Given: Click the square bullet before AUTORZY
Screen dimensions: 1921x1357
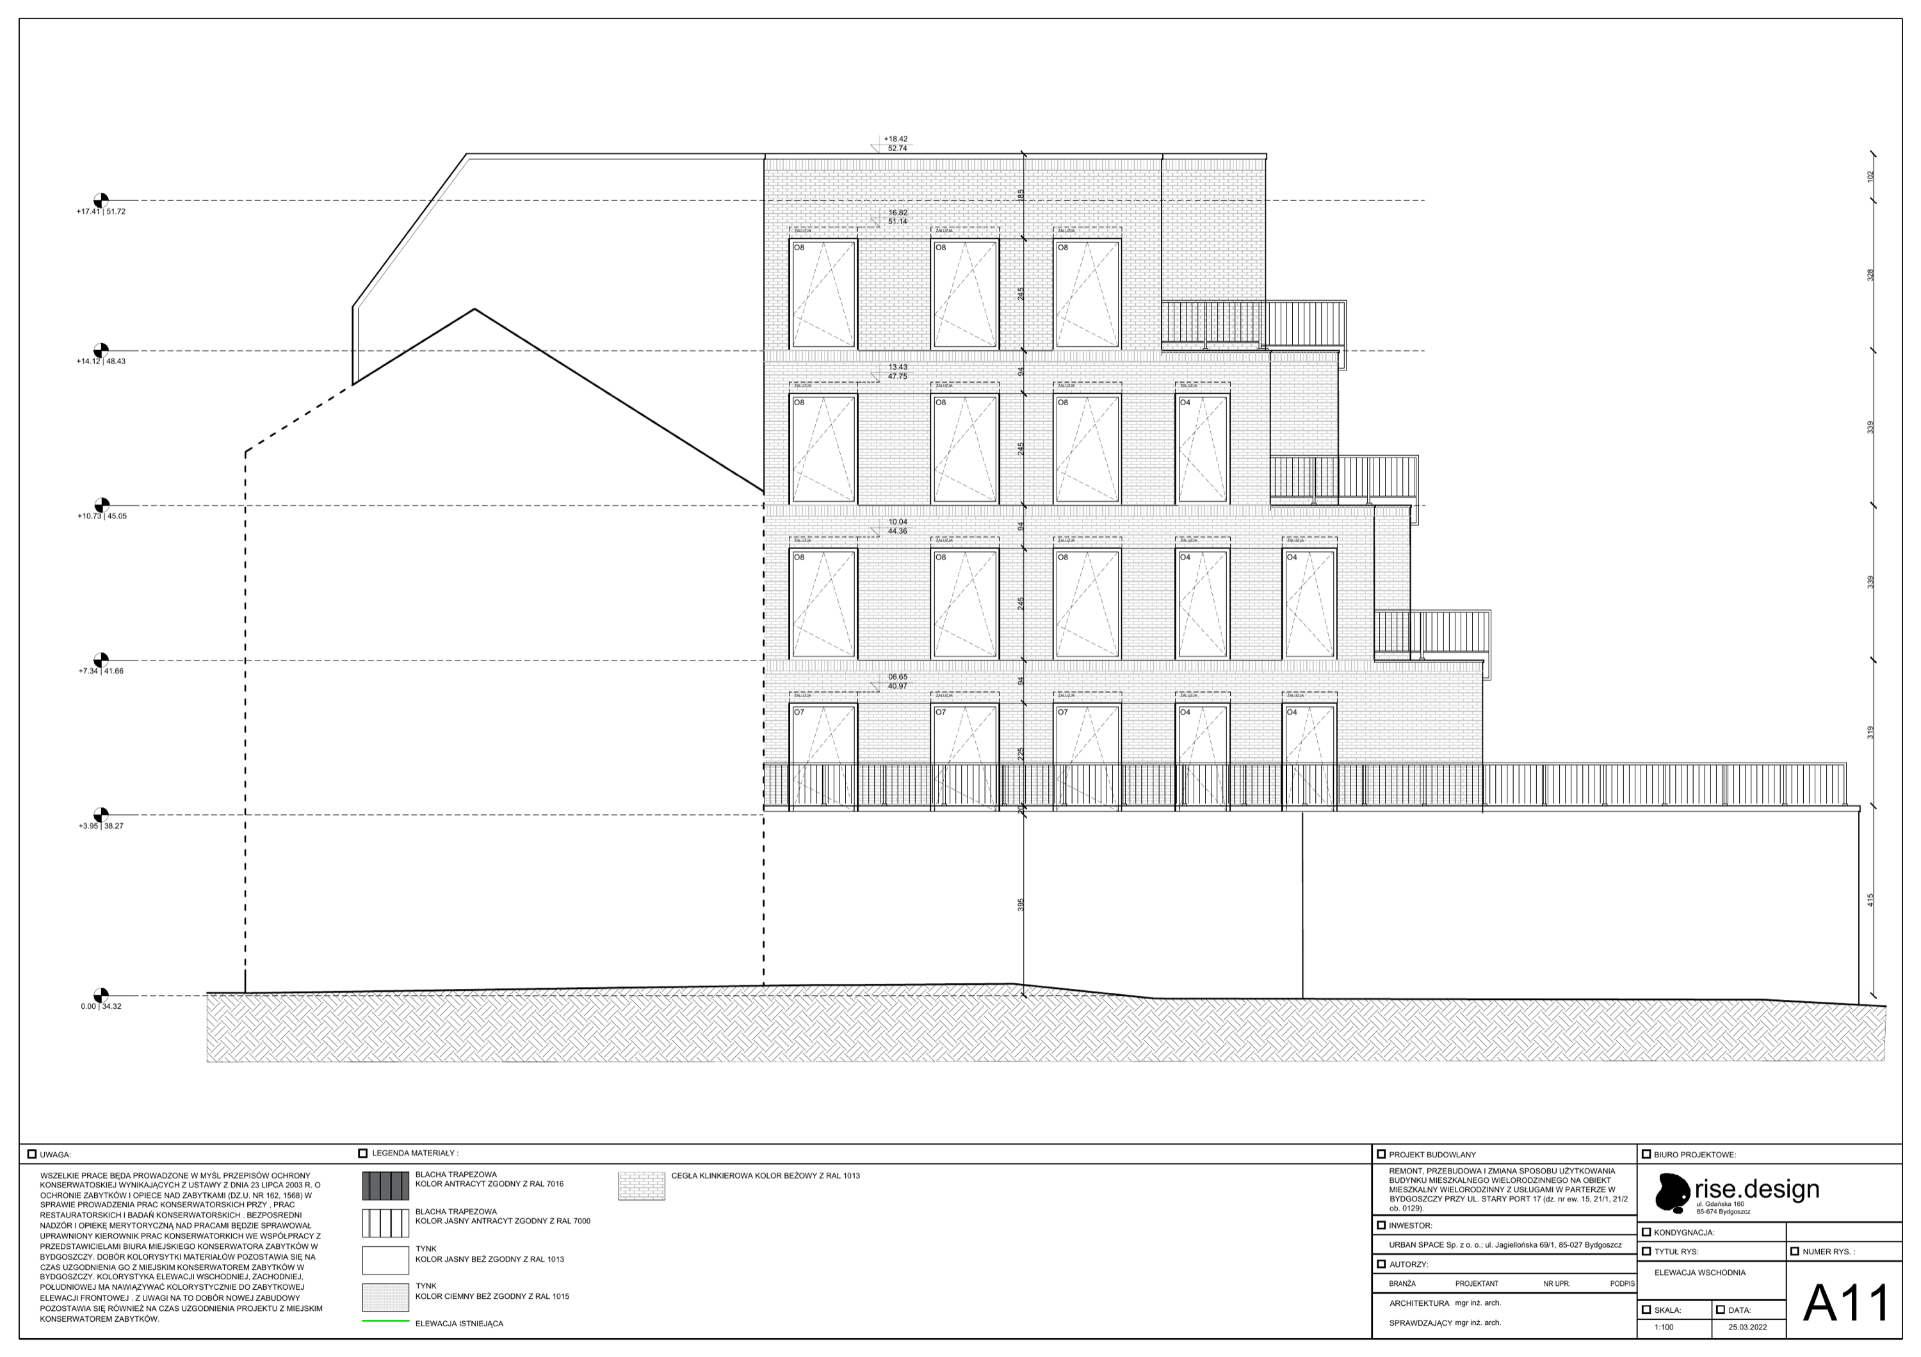Looking at the screenshot, I should click(1381, 1264).
